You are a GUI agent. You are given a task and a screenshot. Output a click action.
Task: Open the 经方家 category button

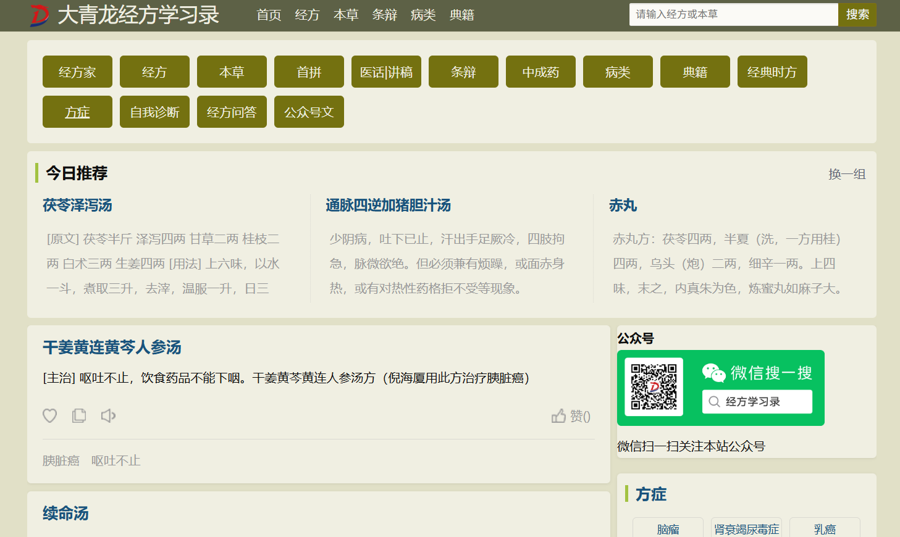pos(77,72)
